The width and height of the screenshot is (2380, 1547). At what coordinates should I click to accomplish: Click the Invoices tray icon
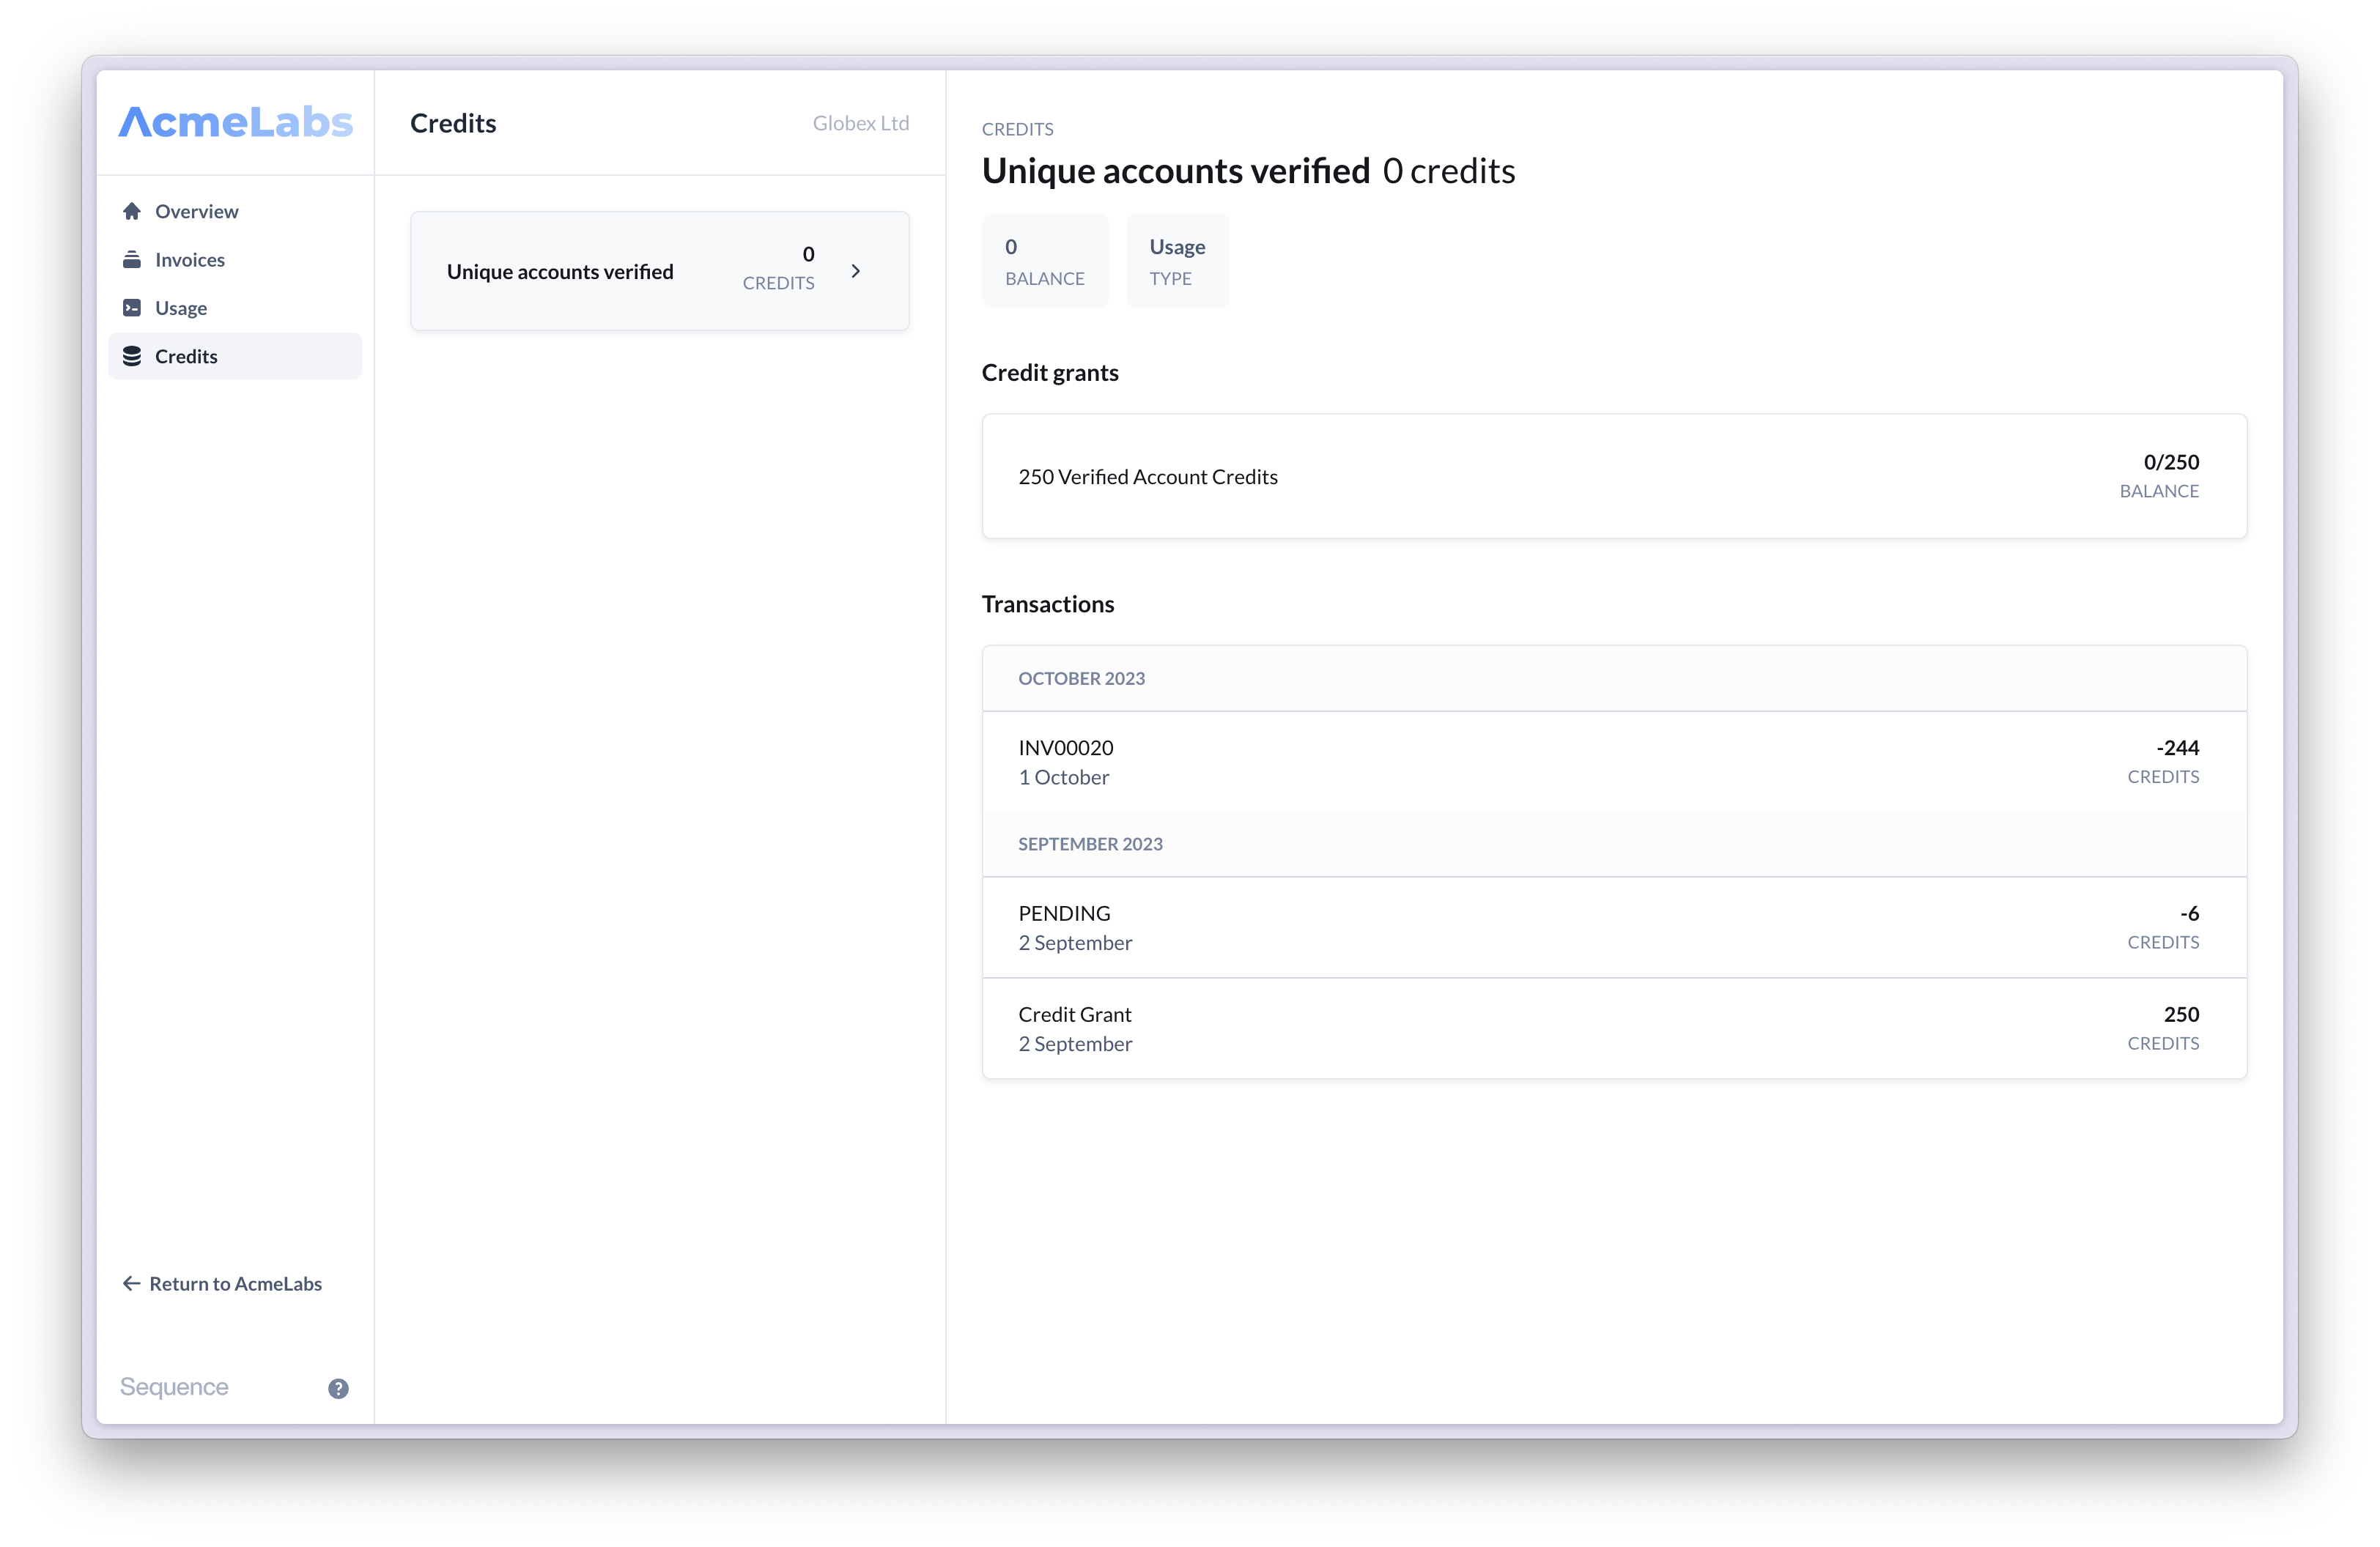[132, 260]
